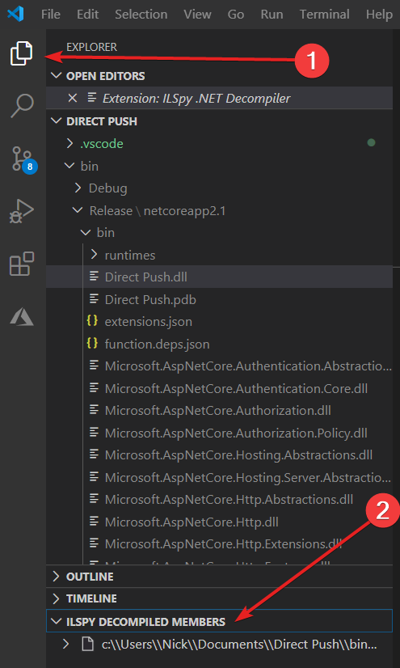This screenshot has width=400, height=668.
Task: Select Microsoft.AspNetCore.Hosting.Abstractions.dll
Action: [x=219, y=455]
